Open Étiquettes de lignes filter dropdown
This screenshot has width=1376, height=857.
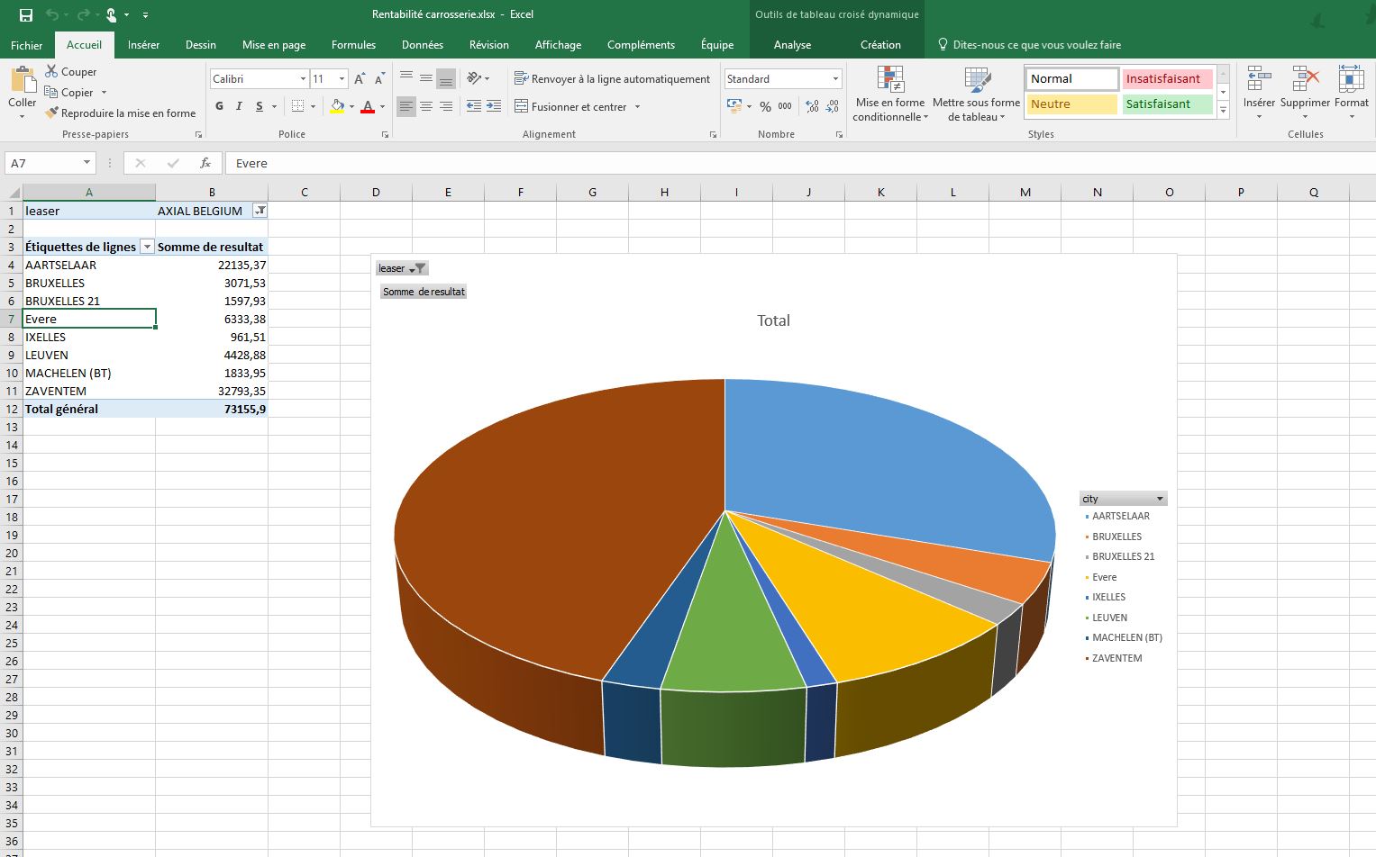(x=147, y=247)
